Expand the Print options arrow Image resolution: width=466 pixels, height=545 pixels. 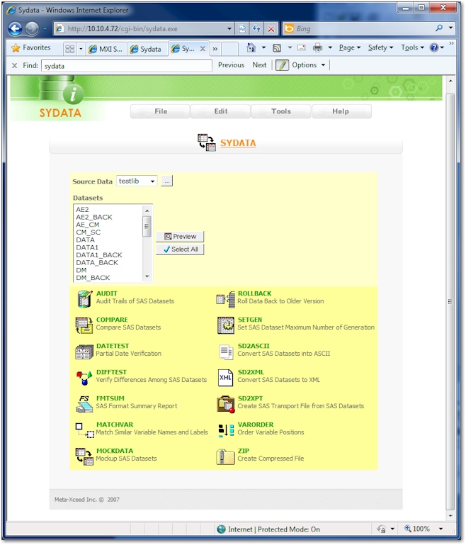coord(330,47)
